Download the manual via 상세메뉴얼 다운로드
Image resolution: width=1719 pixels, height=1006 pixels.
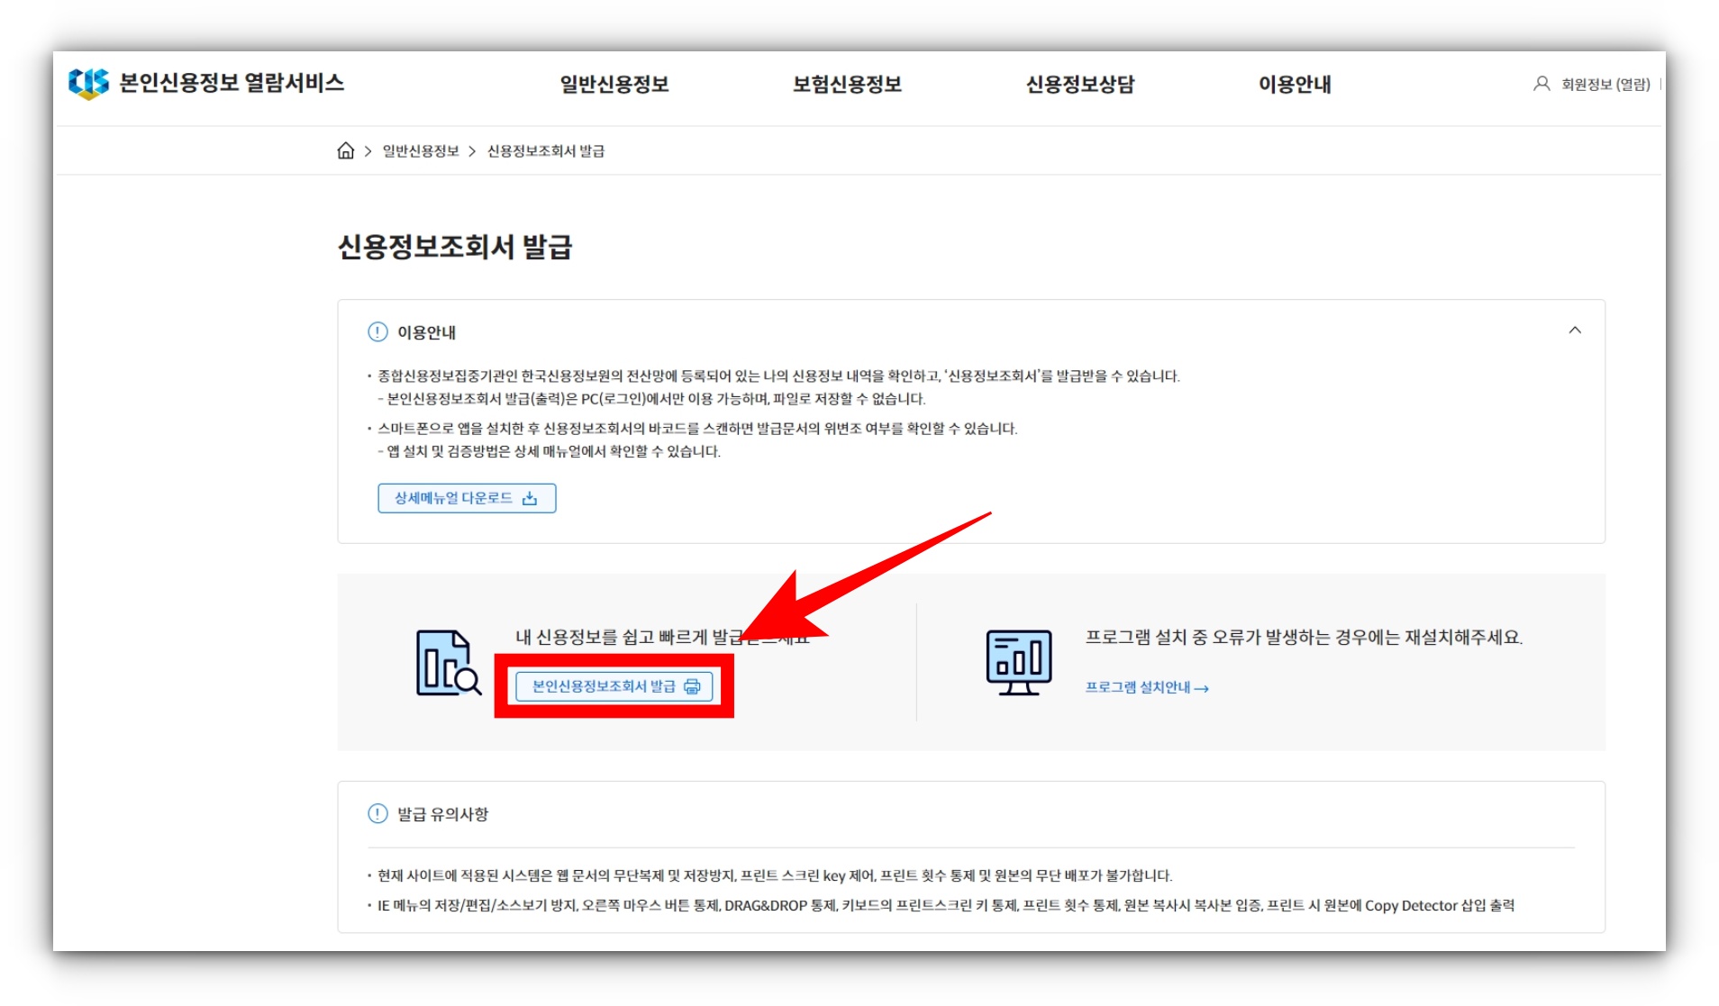(x=467, y=497)
